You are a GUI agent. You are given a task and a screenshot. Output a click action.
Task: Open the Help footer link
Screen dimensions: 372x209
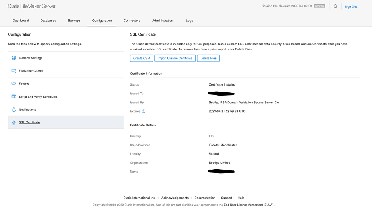tap(241, 198)
